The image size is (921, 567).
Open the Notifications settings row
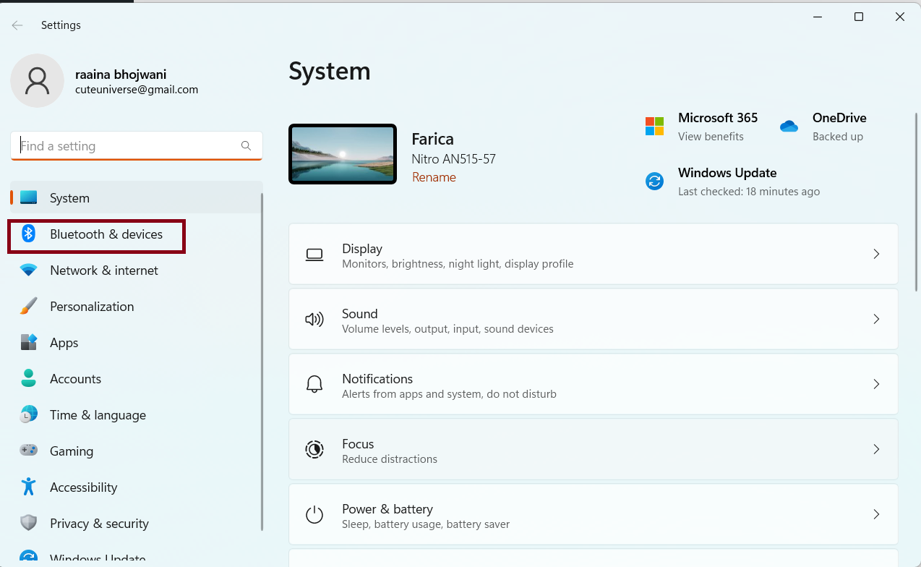tap(593, 384)
